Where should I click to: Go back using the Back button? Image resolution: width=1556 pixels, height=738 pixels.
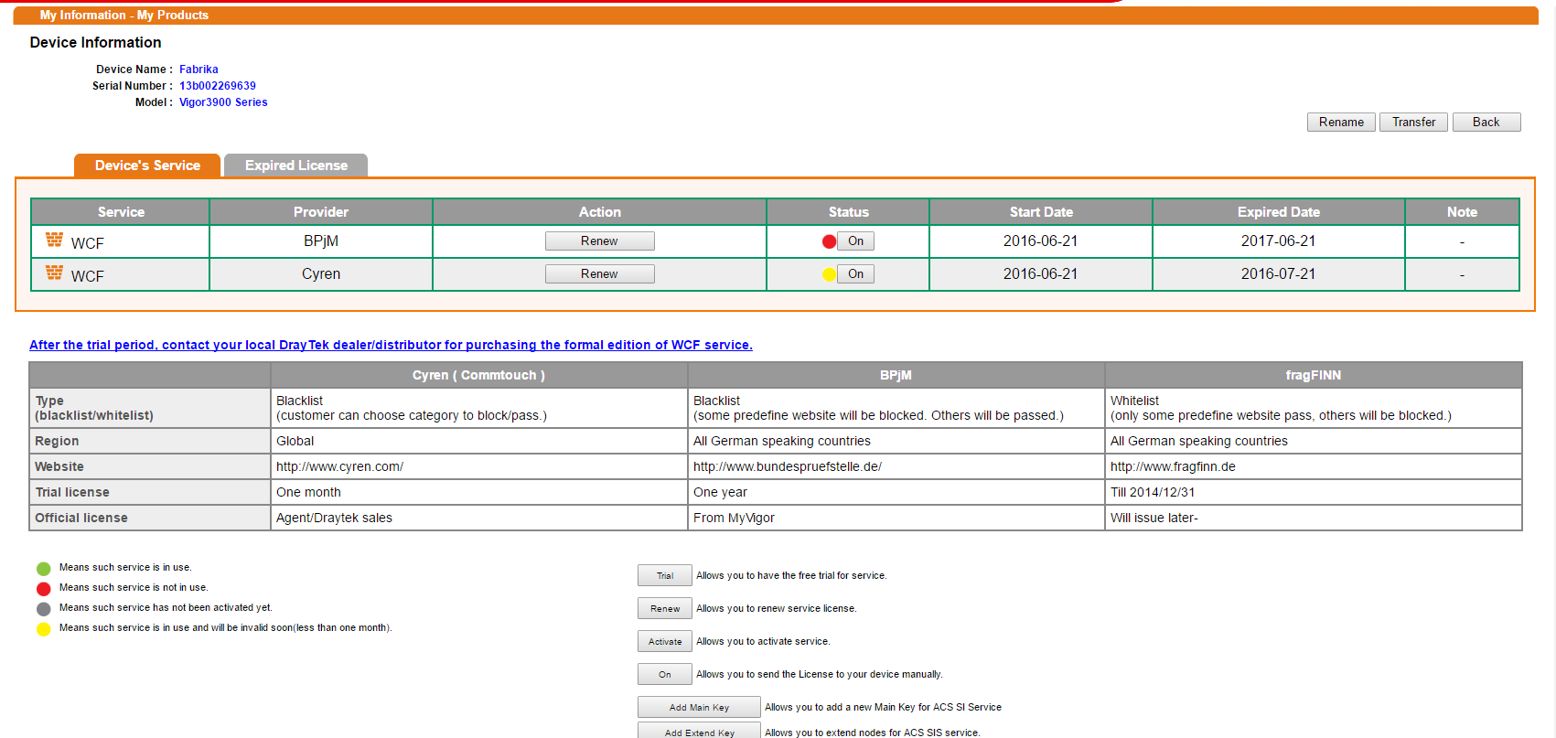tap(1486, 122)
